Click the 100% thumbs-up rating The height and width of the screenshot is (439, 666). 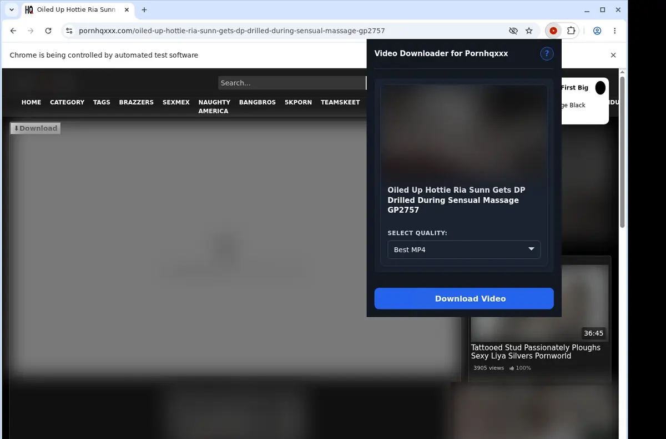520,368
